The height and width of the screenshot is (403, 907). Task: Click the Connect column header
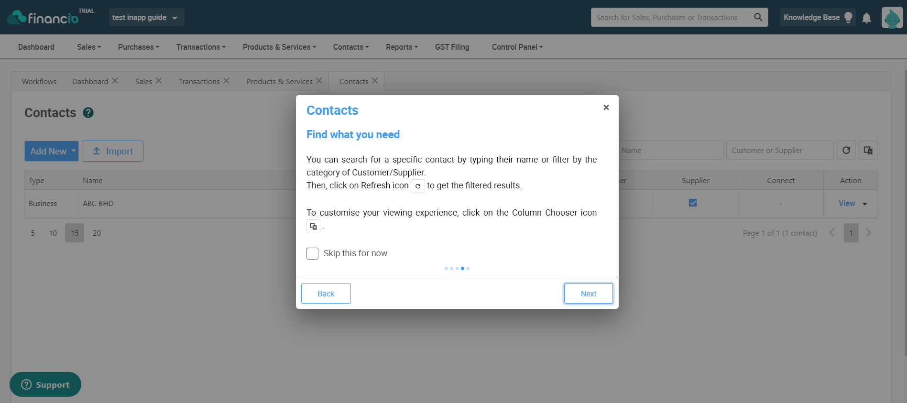pyautogui.click(x=781, y=180)
